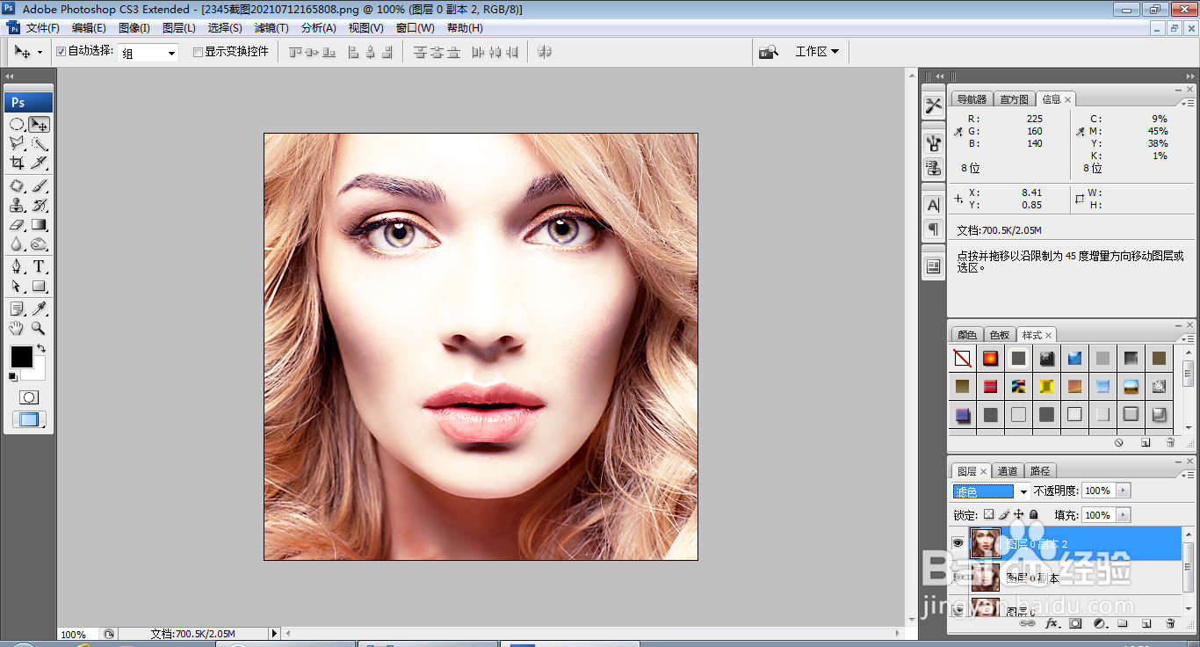Screen dimensions: 1200x647
Task: Hide the 图层 0 副本 2 layer
Action: coord(958,544)
